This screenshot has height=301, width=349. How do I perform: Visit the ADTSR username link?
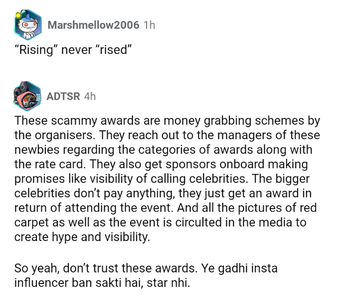coord(63,96)
